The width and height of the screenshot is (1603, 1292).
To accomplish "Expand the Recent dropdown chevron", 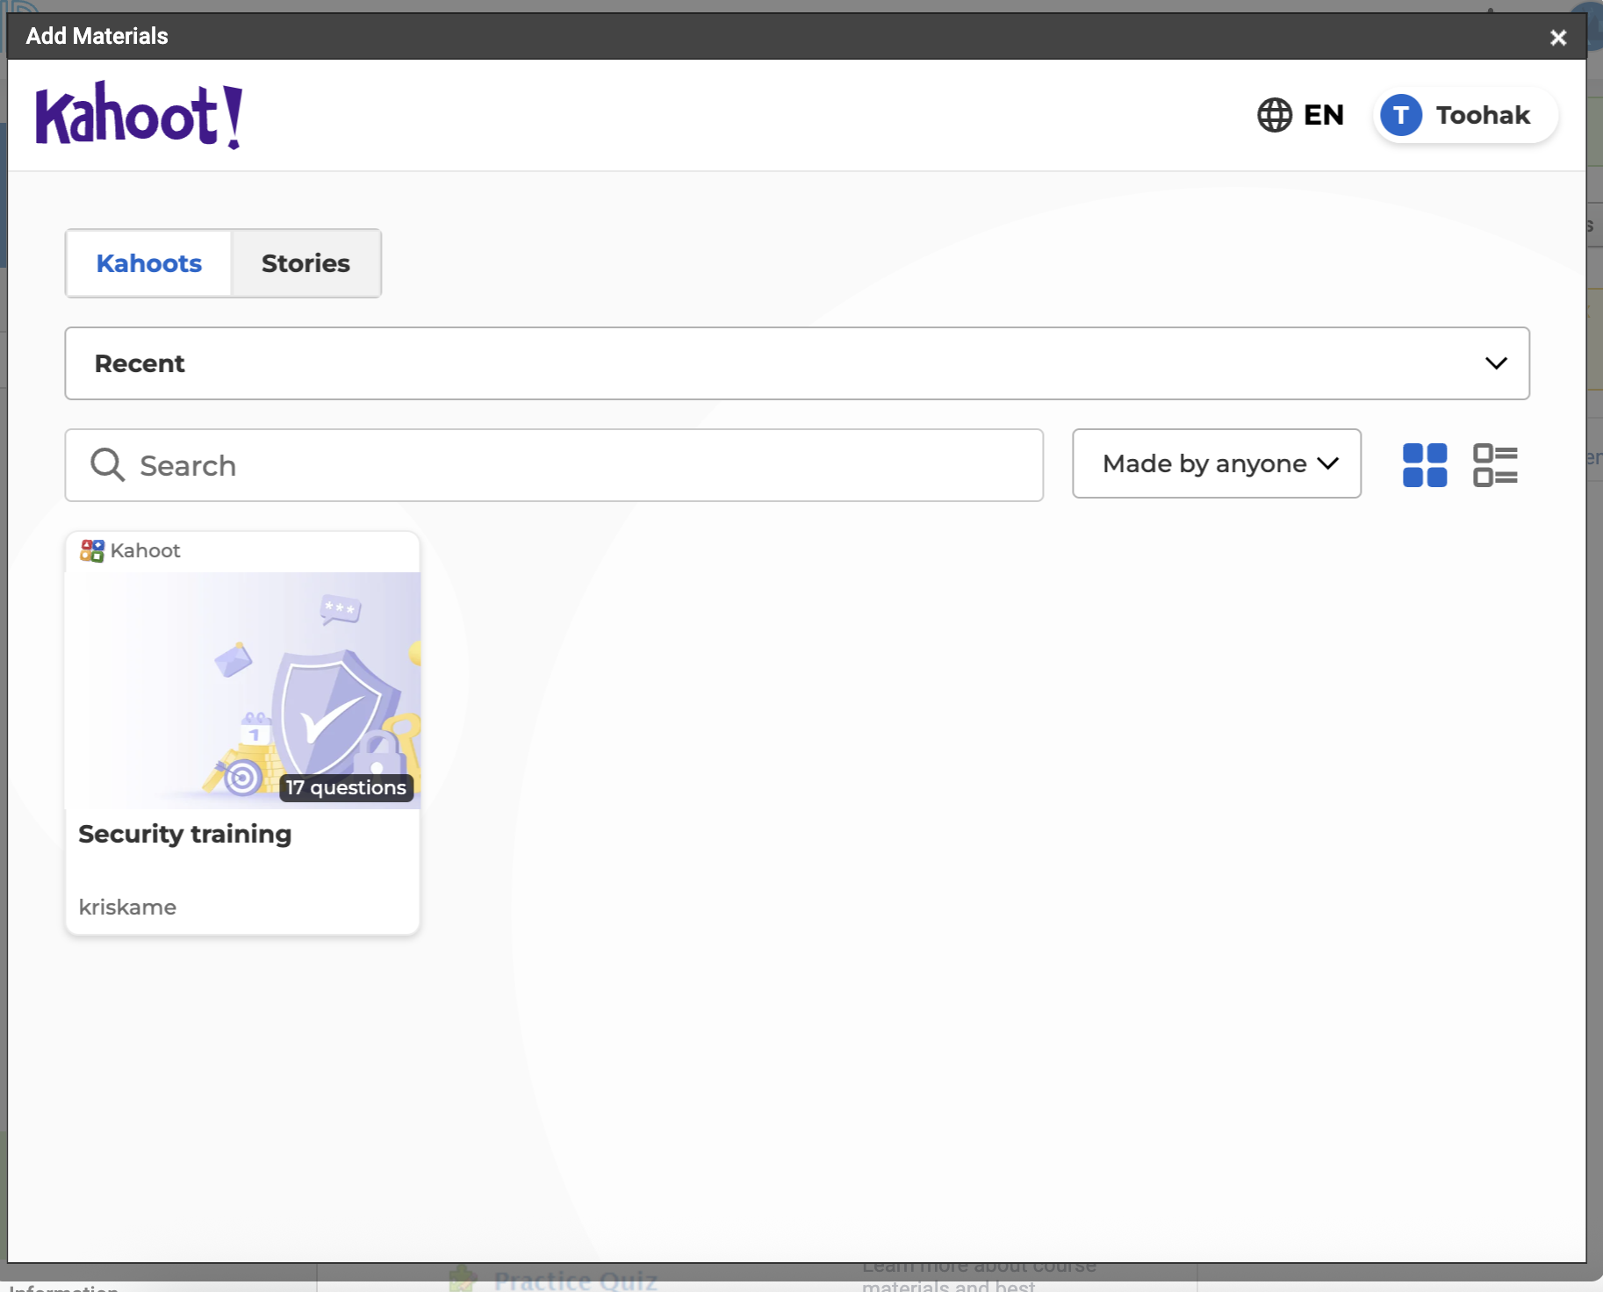I will tap(1495, 363).
